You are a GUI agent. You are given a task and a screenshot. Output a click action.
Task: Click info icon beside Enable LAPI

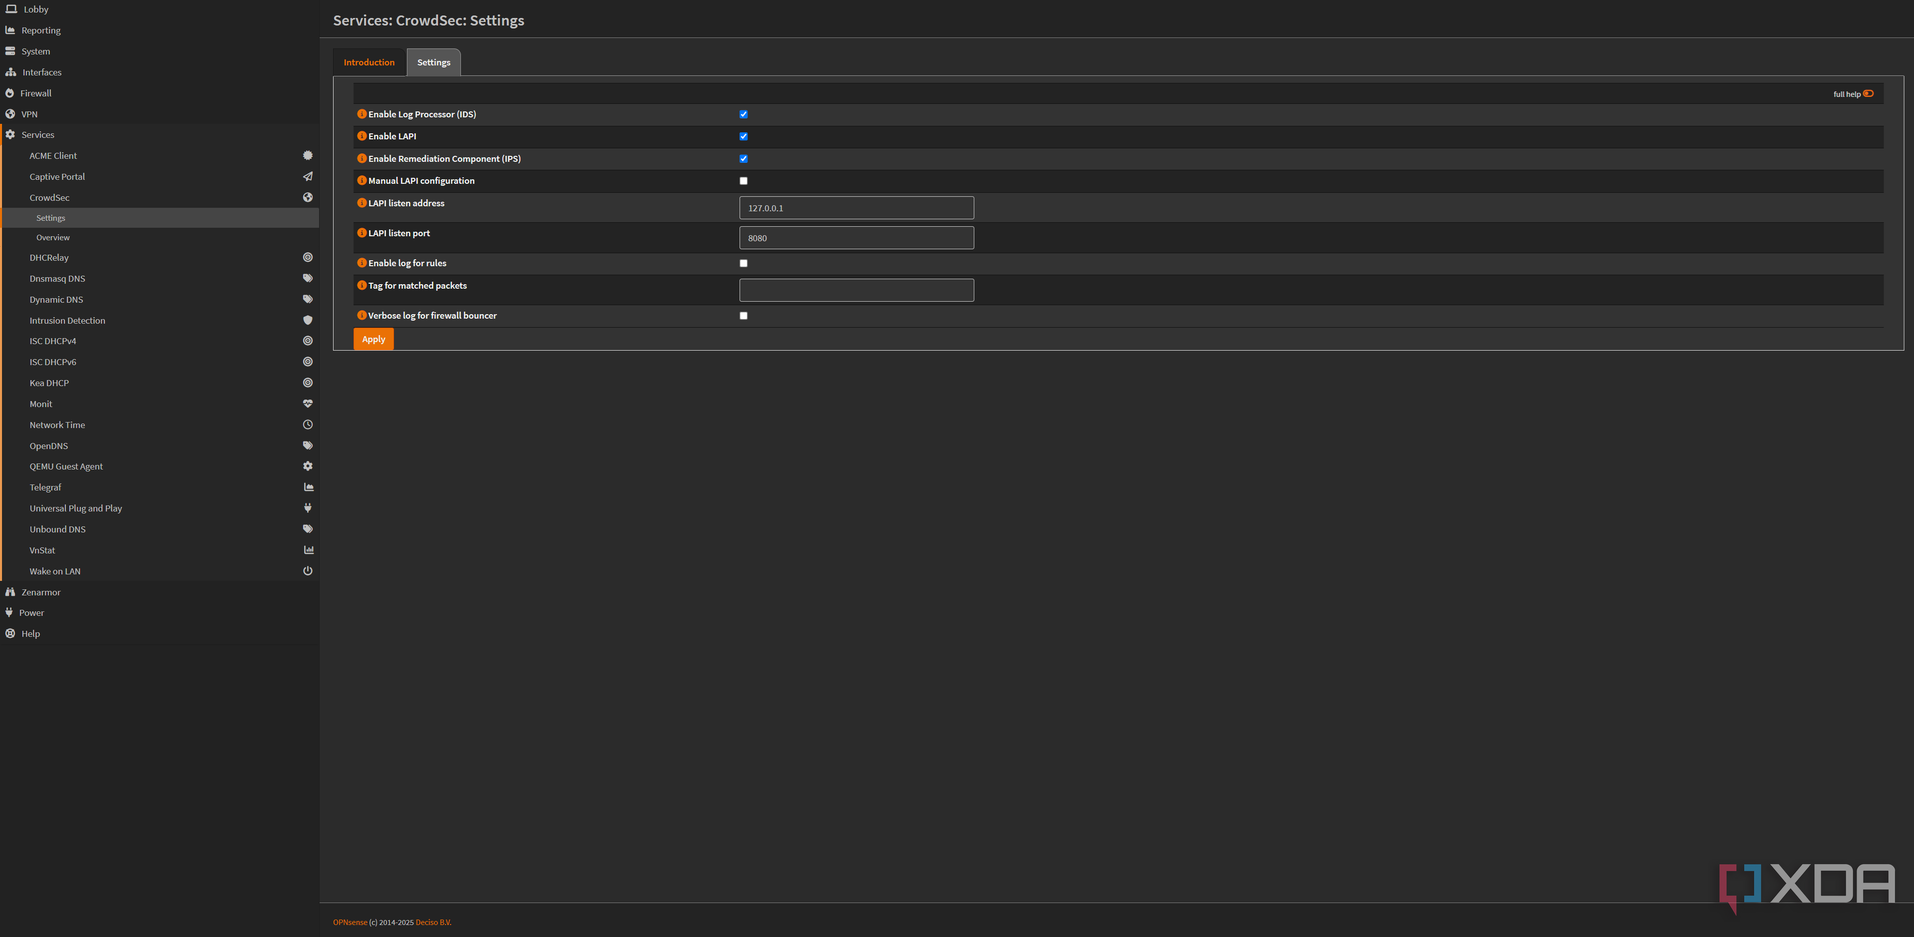click(x=362, y=136)
